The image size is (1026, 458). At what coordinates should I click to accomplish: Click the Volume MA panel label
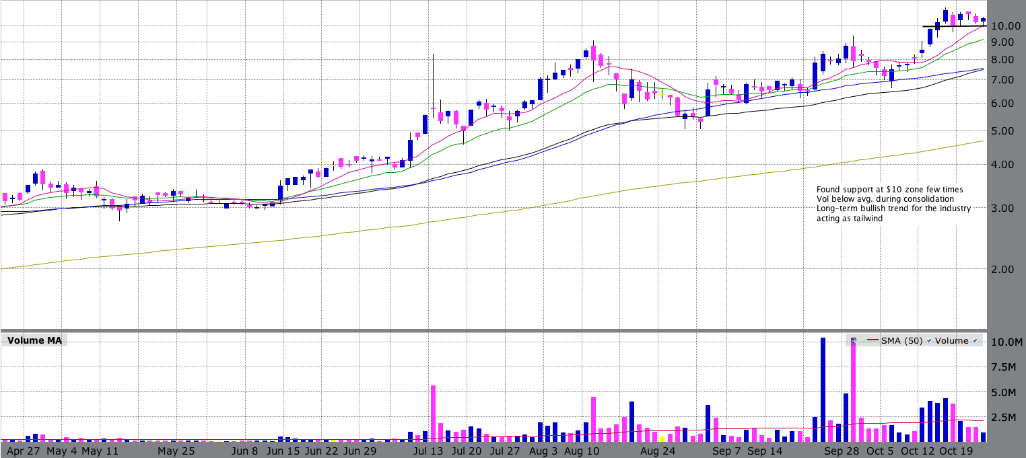point(35,340)
